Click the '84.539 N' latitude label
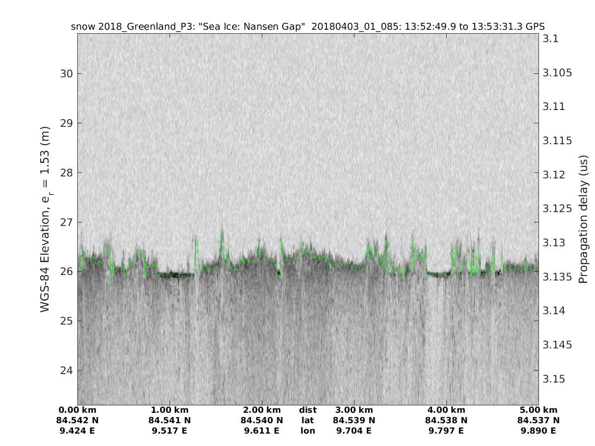This screenshot has height=446, width=595. pos(354,421)
